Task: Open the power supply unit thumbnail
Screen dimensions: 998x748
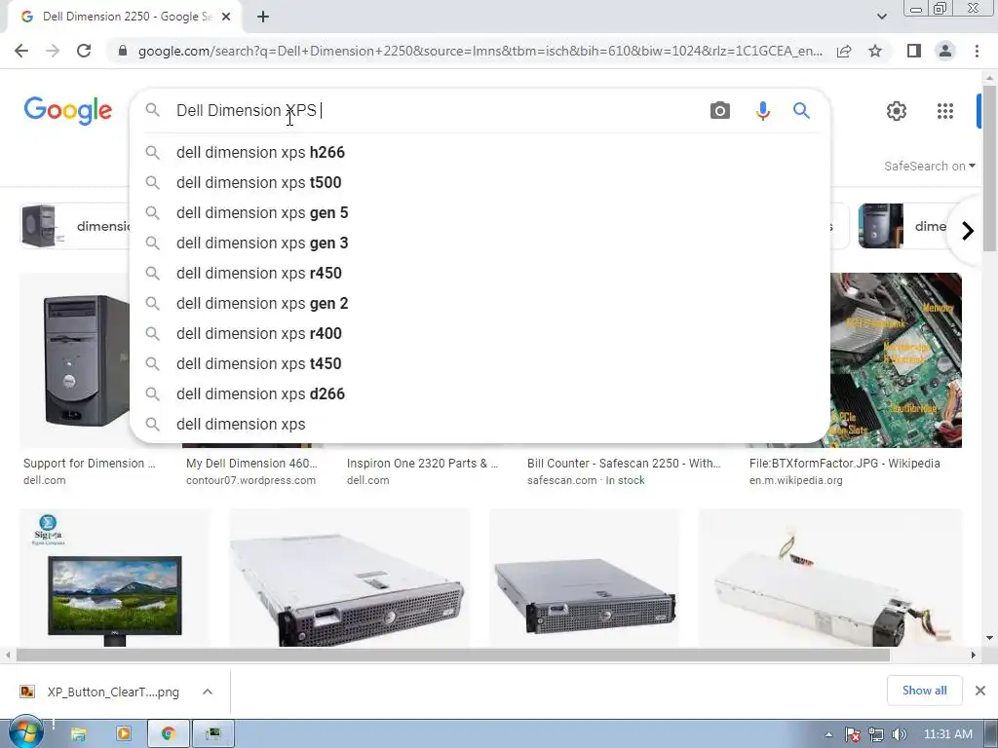Action: point(830,578)
